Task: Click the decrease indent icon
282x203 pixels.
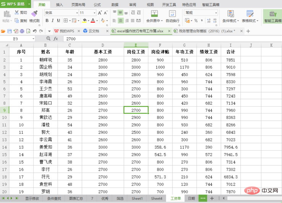Action: coord(133,13)
